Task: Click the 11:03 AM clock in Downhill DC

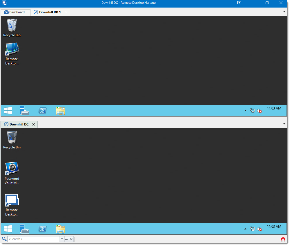Action: (x=274, y=227)
